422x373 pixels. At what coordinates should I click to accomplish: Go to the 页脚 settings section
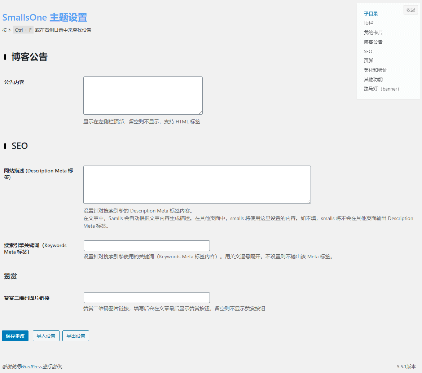(368, 60)
